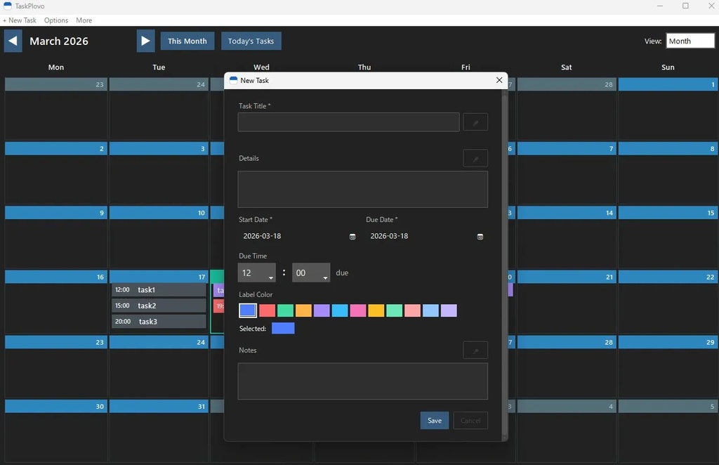
Task: Click the March 30 Monday day cell
Action: click(56, 431)
